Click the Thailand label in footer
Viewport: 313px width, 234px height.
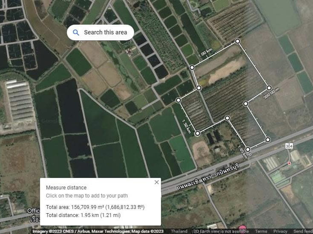179,231
